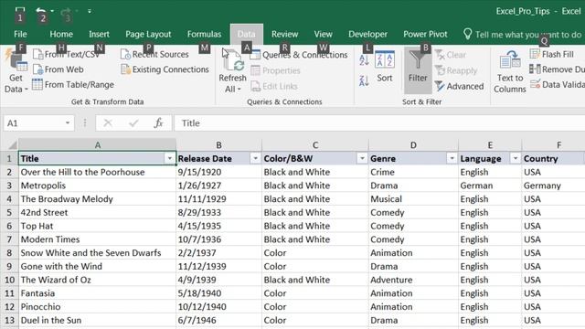
Task: Click Edit Links command
Action: tap(274, 86)
